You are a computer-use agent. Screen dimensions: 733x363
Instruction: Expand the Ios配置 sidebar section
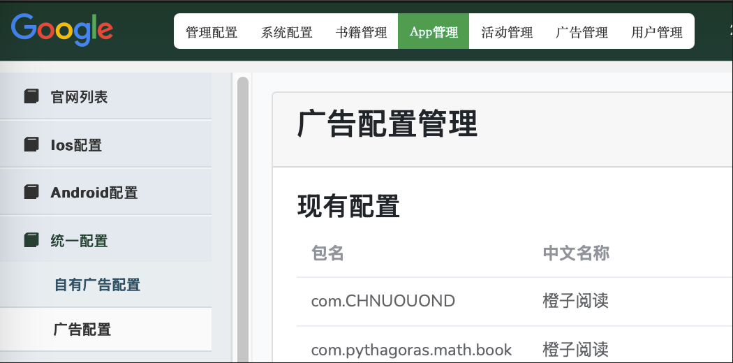click(77, 145)
